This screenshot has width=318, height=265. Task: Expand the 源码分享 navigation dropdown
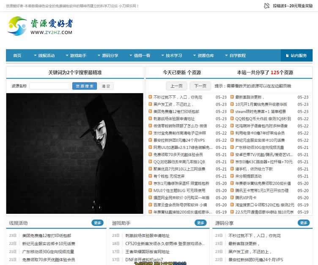click(107, 55)
